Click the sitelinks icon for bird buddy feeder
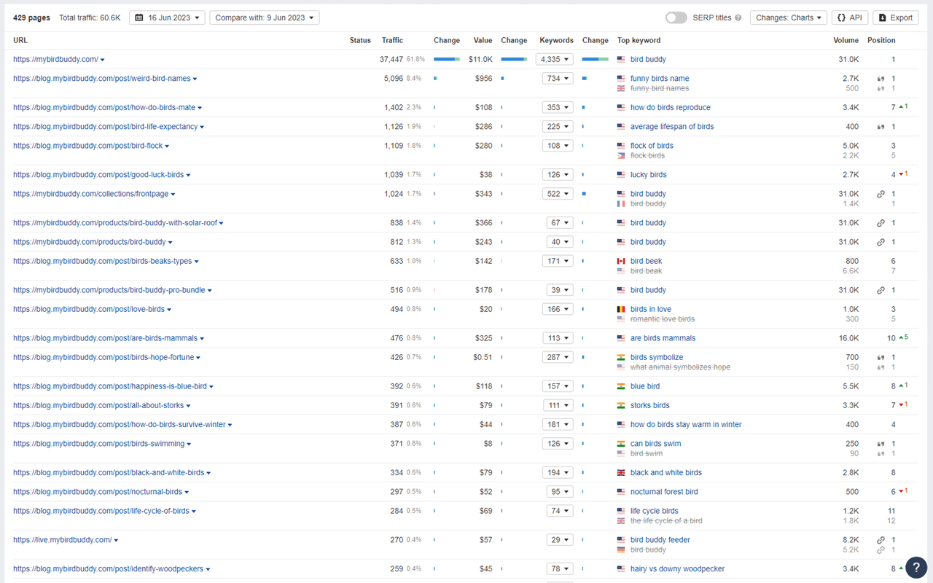 click(x=881, y=540)
